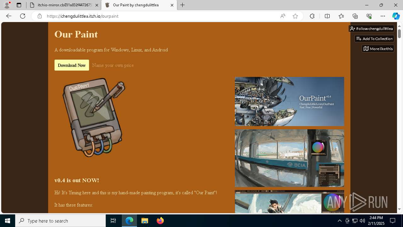Click Add To Collection button
This screenshot has height=227, width=403.
pyautogui.click(x=374, y=39)
